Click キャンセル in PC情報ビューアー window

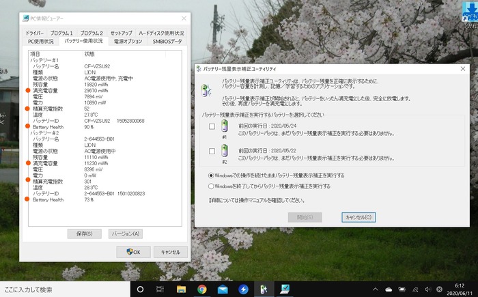[171, 252]
